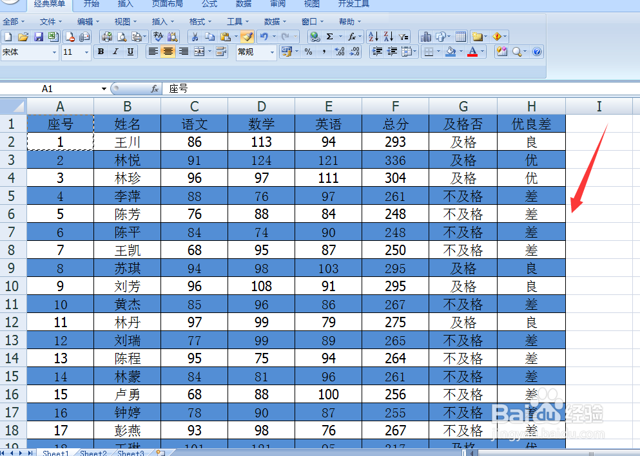Undo the last action with the arrow icon
The image size is (640, 456).
point(264,37)
